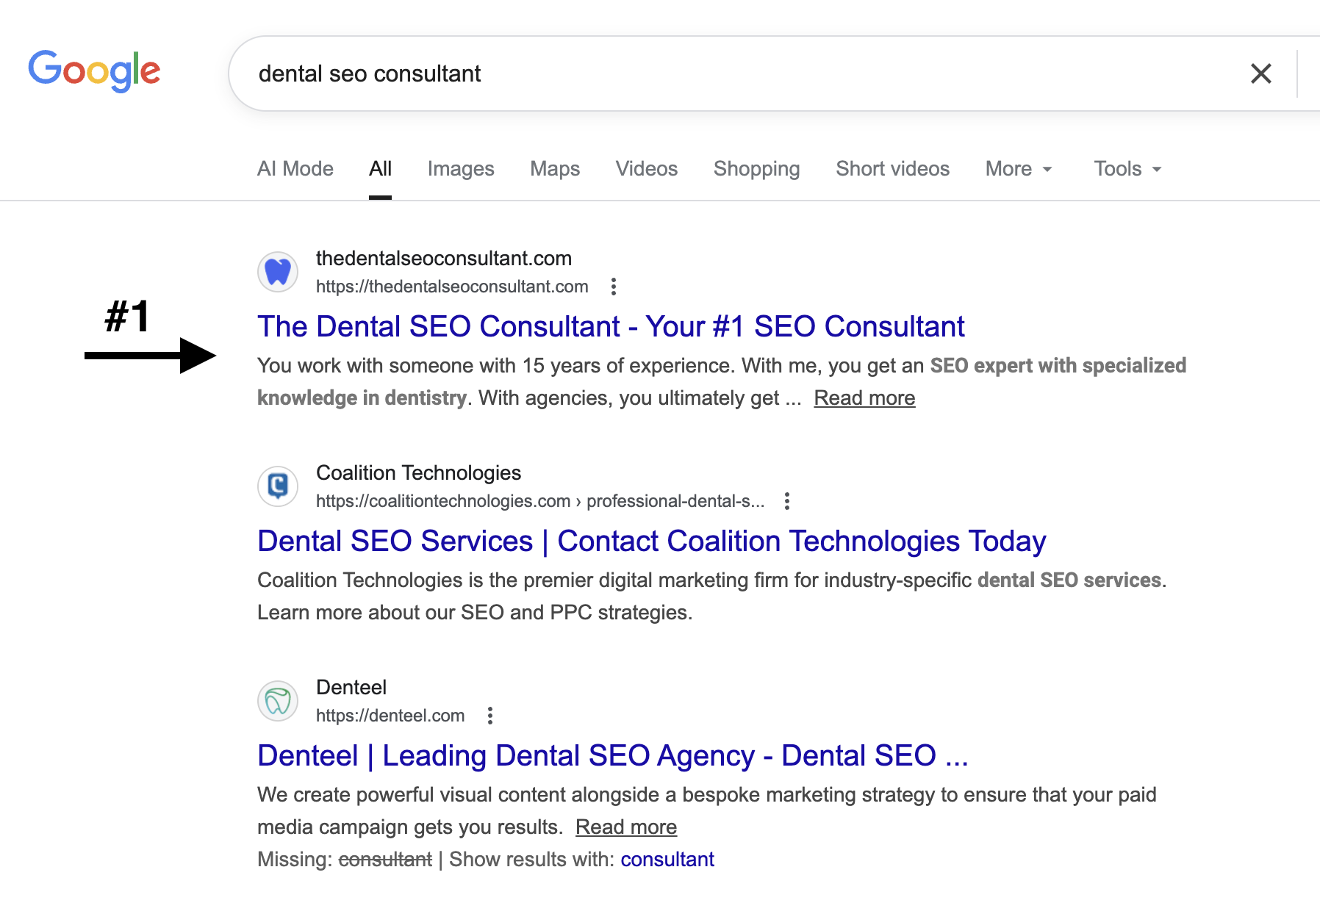
Task: Select the tooth favicon for thedentalseoconsultant.com
Action: click(x=278, y=271)
